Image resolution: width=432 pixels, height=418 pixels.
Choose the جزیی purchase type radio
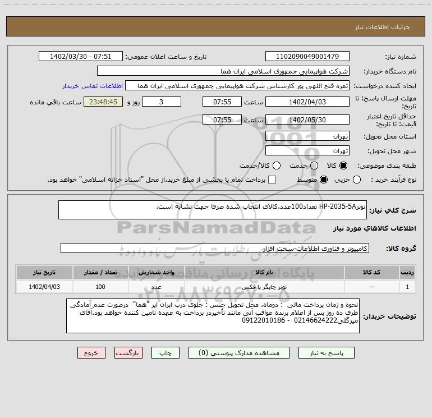click(357, 180)
